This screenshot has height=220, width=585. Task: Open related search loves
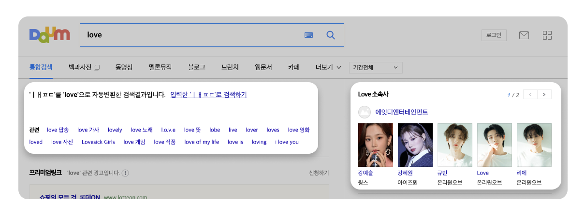coord(273,130)
